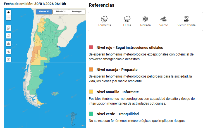Zoom out of the alert map
Screen dimensions: 215x128
(8, 18)
